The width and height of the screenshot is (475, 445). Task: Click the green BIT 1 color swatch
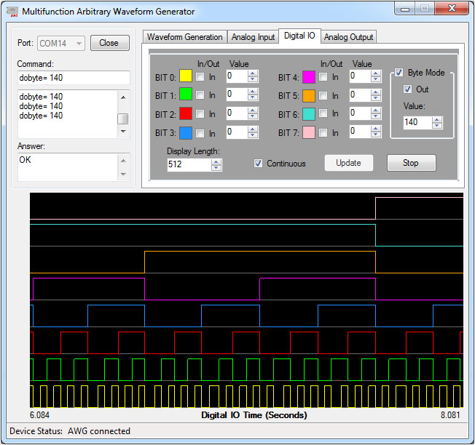click(x=186, y=94)
